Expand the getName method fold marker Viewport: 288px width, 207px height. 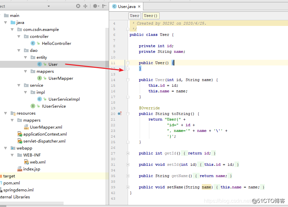point(128,176)
